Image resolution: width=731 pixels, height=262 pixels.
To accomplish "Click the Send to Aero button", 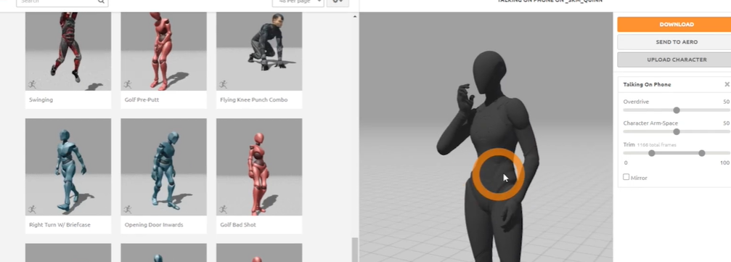I will pyautogui.click(x=676, y=42).
